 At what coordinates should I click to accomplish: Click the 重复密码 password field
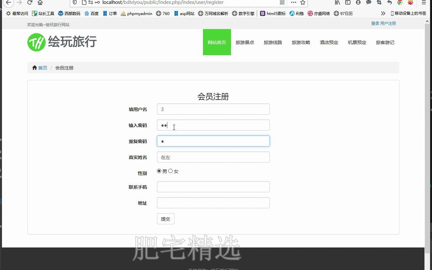tap(213, 141)
